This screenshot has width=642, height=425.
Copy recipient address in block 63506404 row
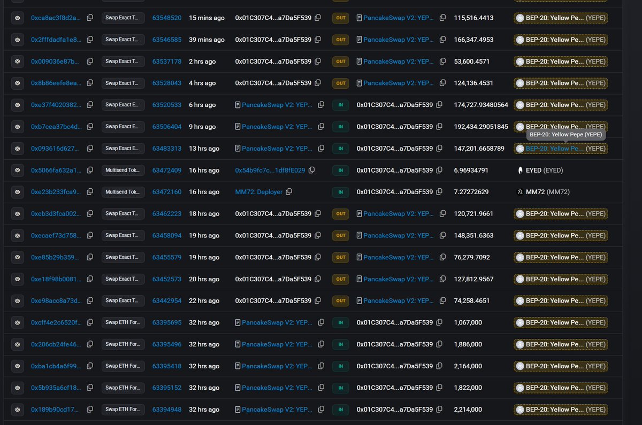point(439,127)
